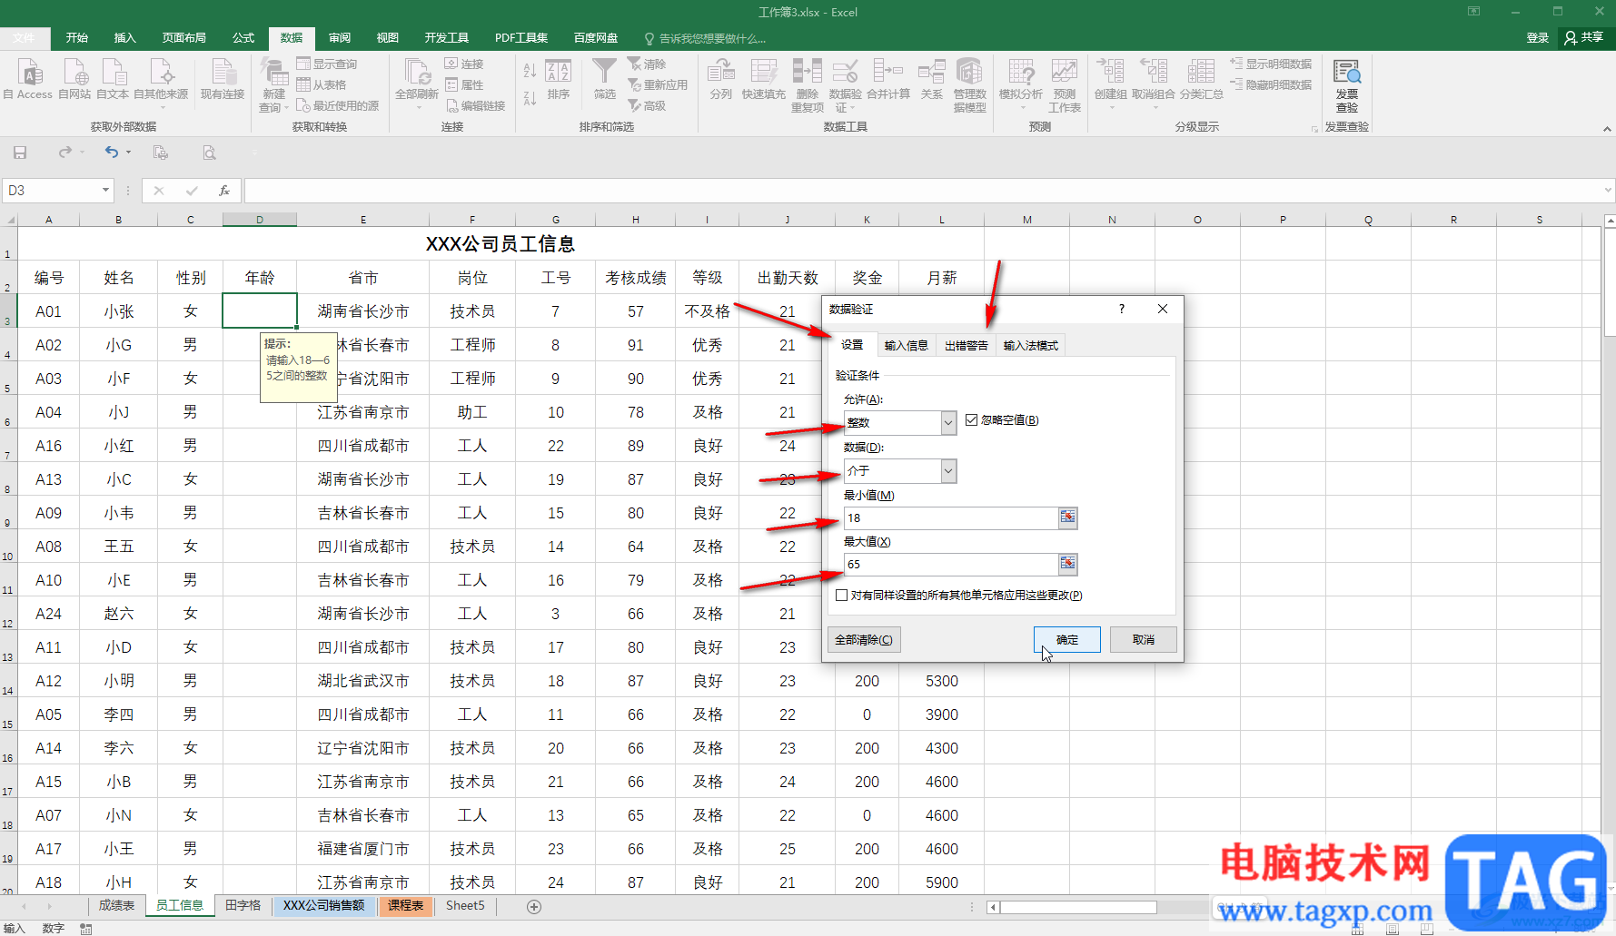This screenshot has height=936, width=1616.
Task: Click the dialog help question mark
Action: pos(1122,310)
